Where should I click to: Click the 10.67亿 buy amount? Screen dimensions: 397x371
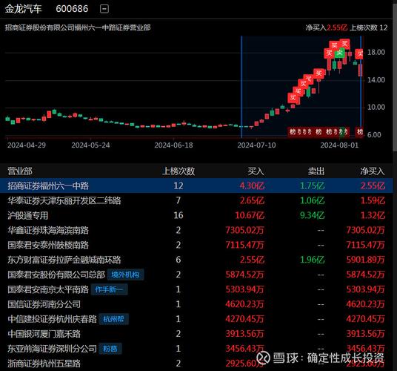tap(250, 215)
